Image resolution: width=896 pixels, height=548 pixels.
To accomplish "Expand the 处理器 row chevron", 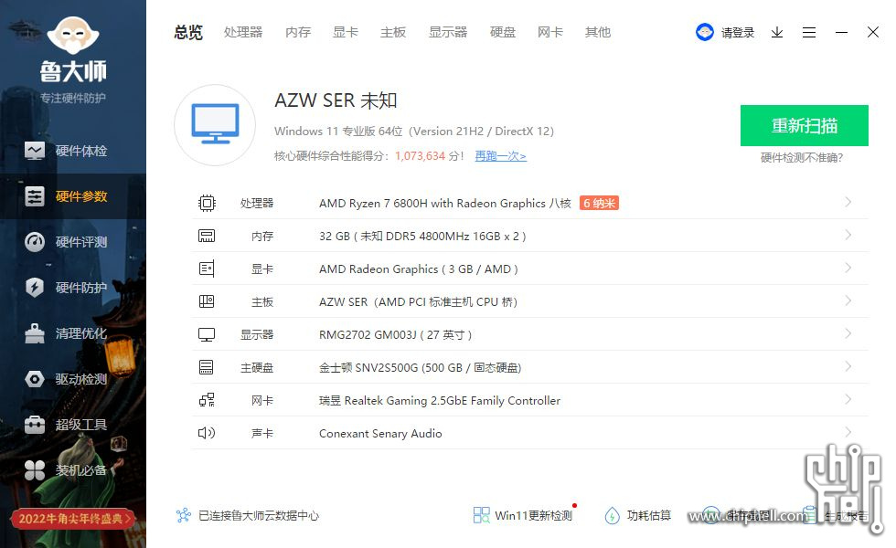I will 848,202.
